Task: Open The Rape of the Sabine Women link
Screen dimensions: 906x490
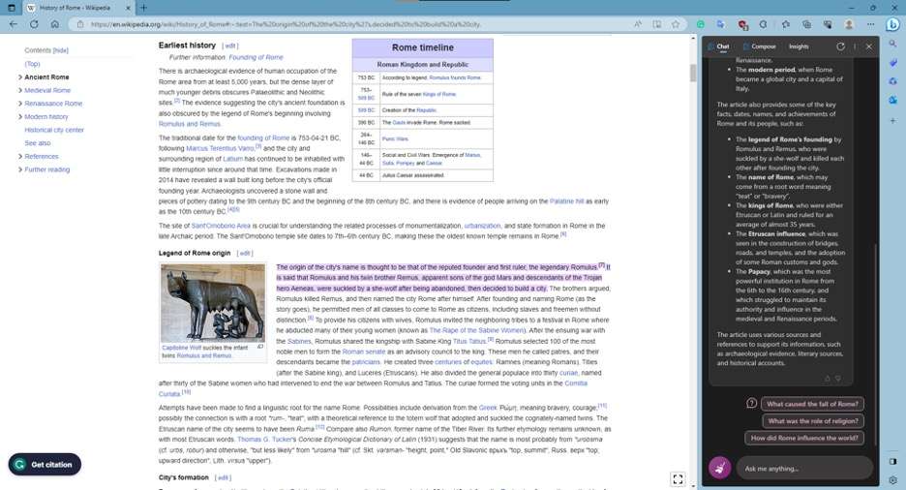Action: [x=476, y=330]
